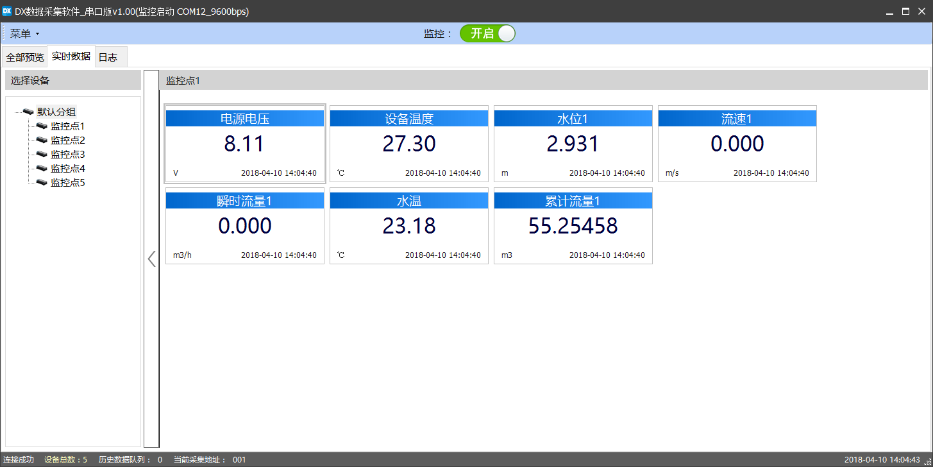Click the 默认分组 group icon

(28, 112)
